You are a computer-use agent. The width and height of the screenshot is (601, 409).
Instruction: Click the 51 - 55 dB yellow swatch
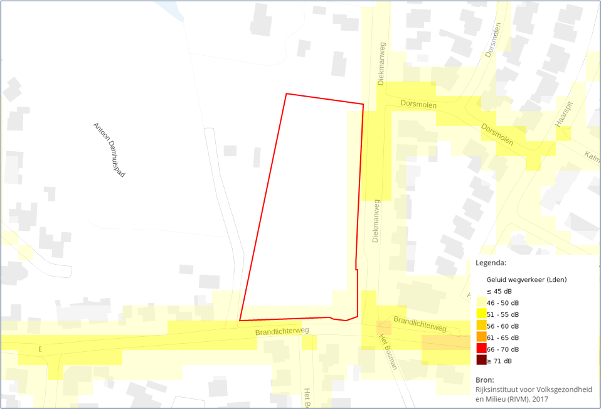pyautogui.click(x=481, y=314)
